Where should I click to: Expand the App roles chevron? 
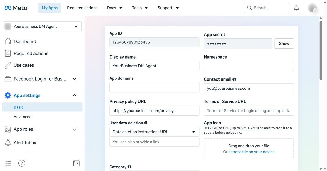75,129
